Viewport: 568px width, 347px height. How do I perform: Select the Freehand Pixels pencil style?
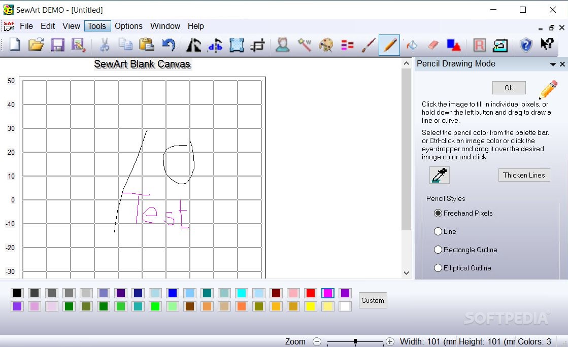tap(463, 213)
